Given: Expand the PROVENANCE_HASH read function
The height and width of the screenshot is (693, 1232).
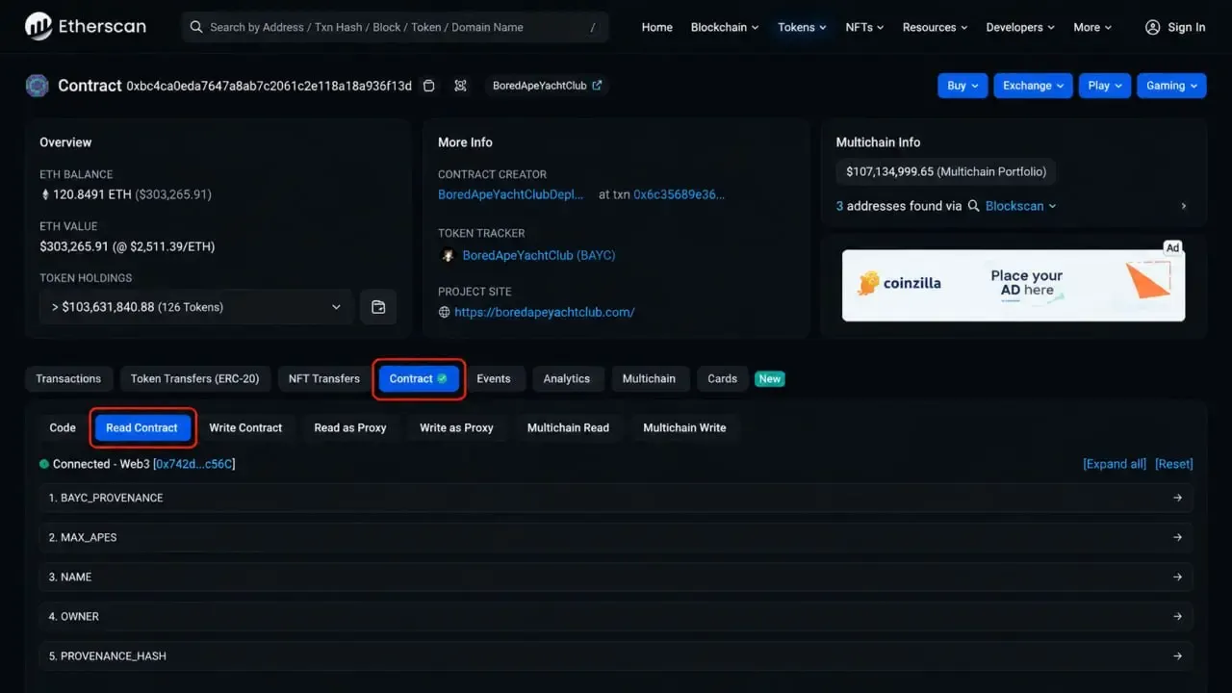Looking at the screenshot, I should pyautogui.click(x=616, y=655).
